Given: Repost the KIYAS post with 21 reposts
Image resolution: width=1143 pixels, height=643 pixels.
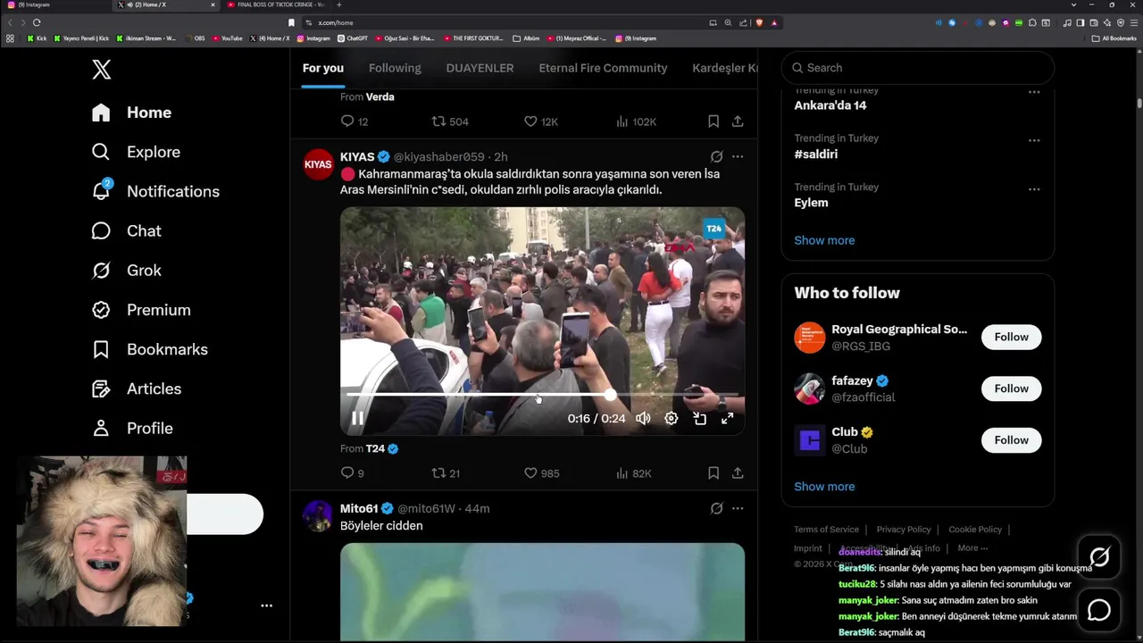Looking at the screenshot, I should tap(438, 473).
